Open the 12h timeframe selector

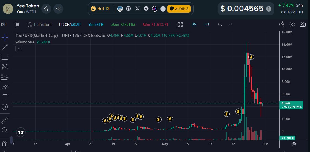point(4,25)
